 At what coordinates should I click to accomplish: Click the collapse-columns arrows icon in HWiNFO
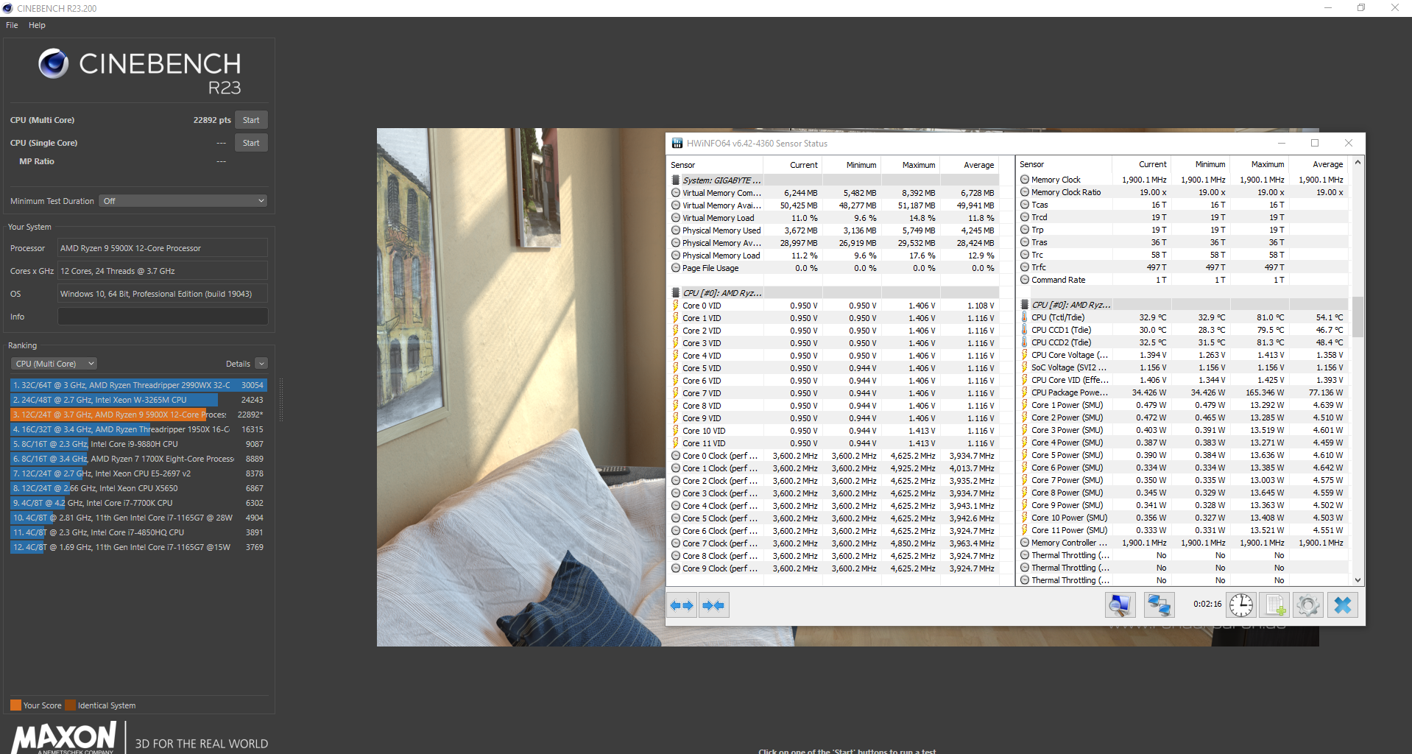(713, 605)
